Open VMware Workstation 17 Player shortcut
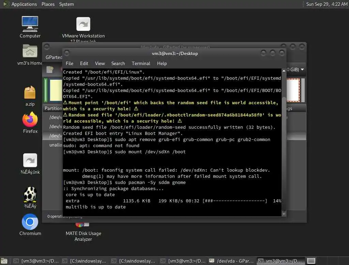This screenshot has width=349, height=265. point(83,29)
